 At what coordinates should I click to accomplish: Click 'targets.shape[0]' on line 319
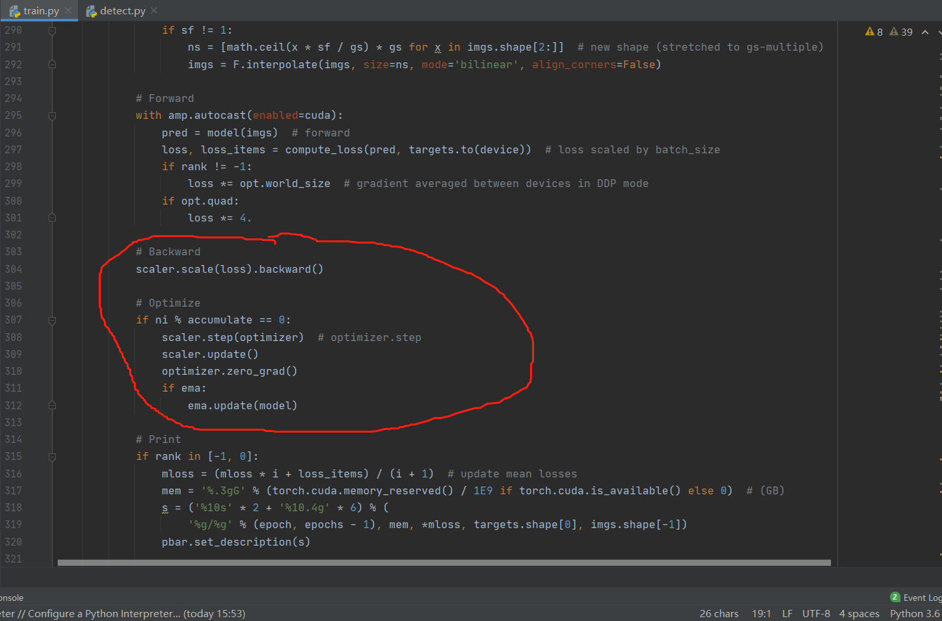click(x=525, y=524)
